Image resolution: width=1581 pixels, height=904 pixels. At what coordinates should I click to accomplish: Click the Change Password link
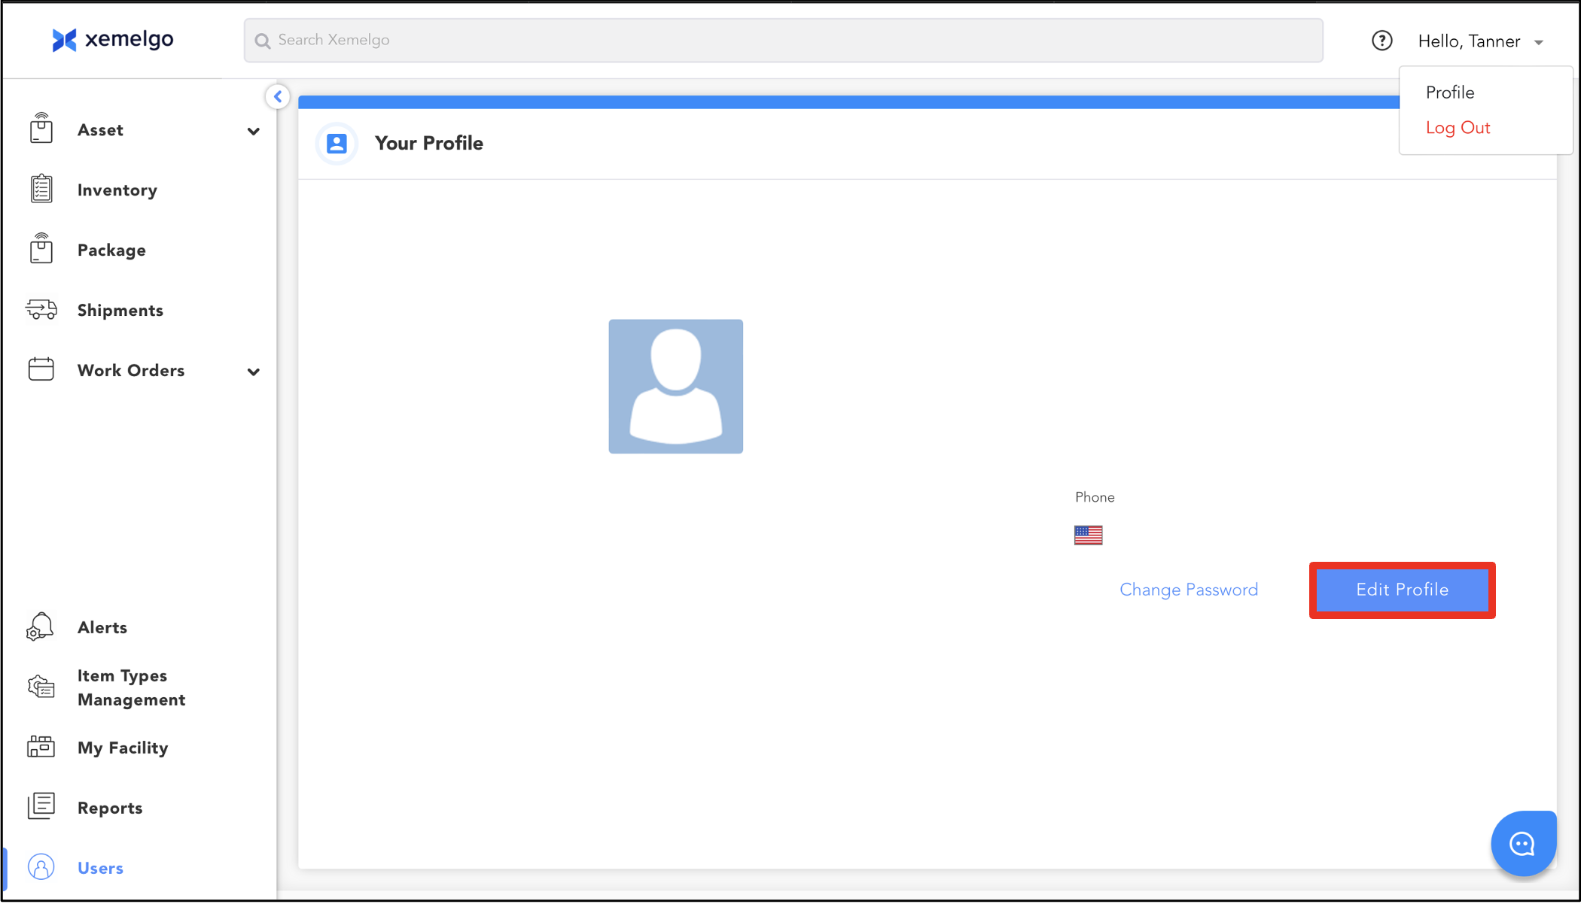tap(1188, 590)
